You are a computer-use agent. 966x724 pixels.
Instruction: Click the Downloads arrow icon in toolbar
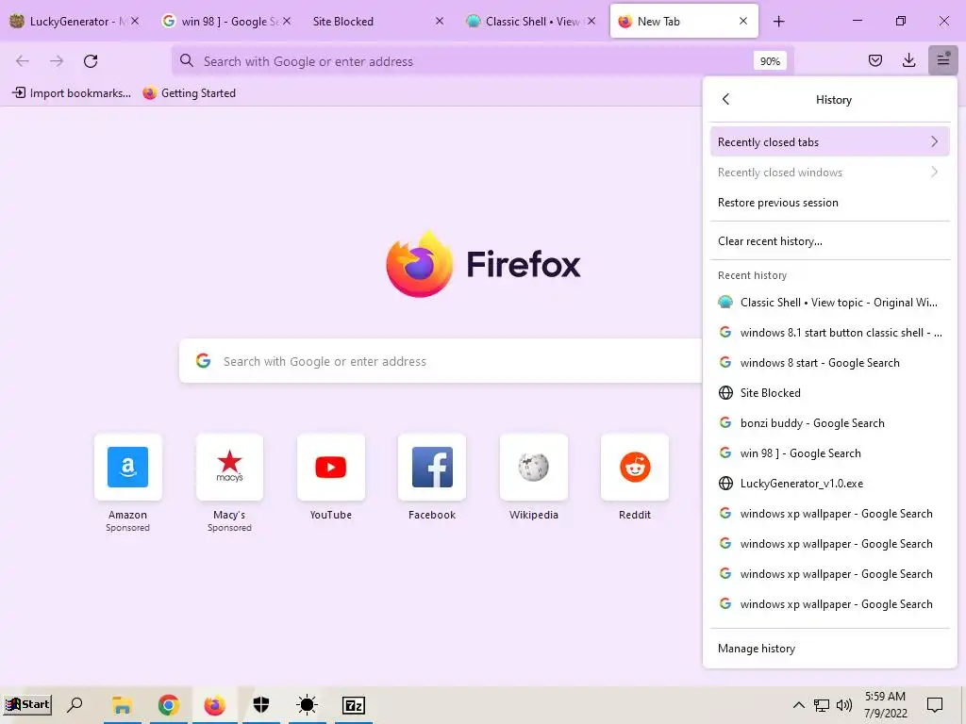tap(908, 60)
